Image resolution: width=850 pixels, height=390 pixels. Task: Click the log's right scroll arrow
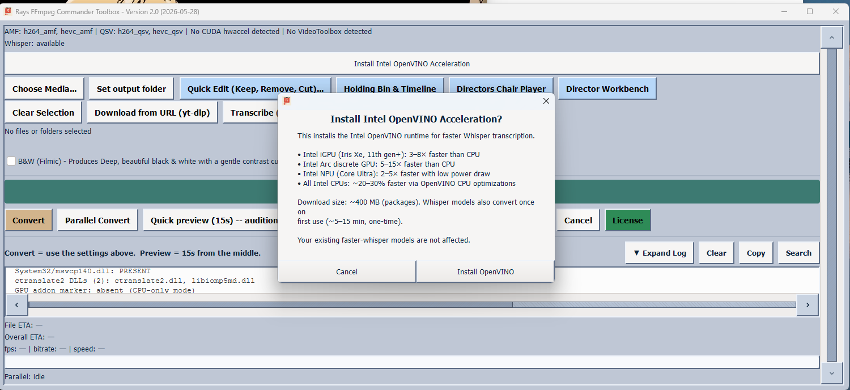(807, 305)
